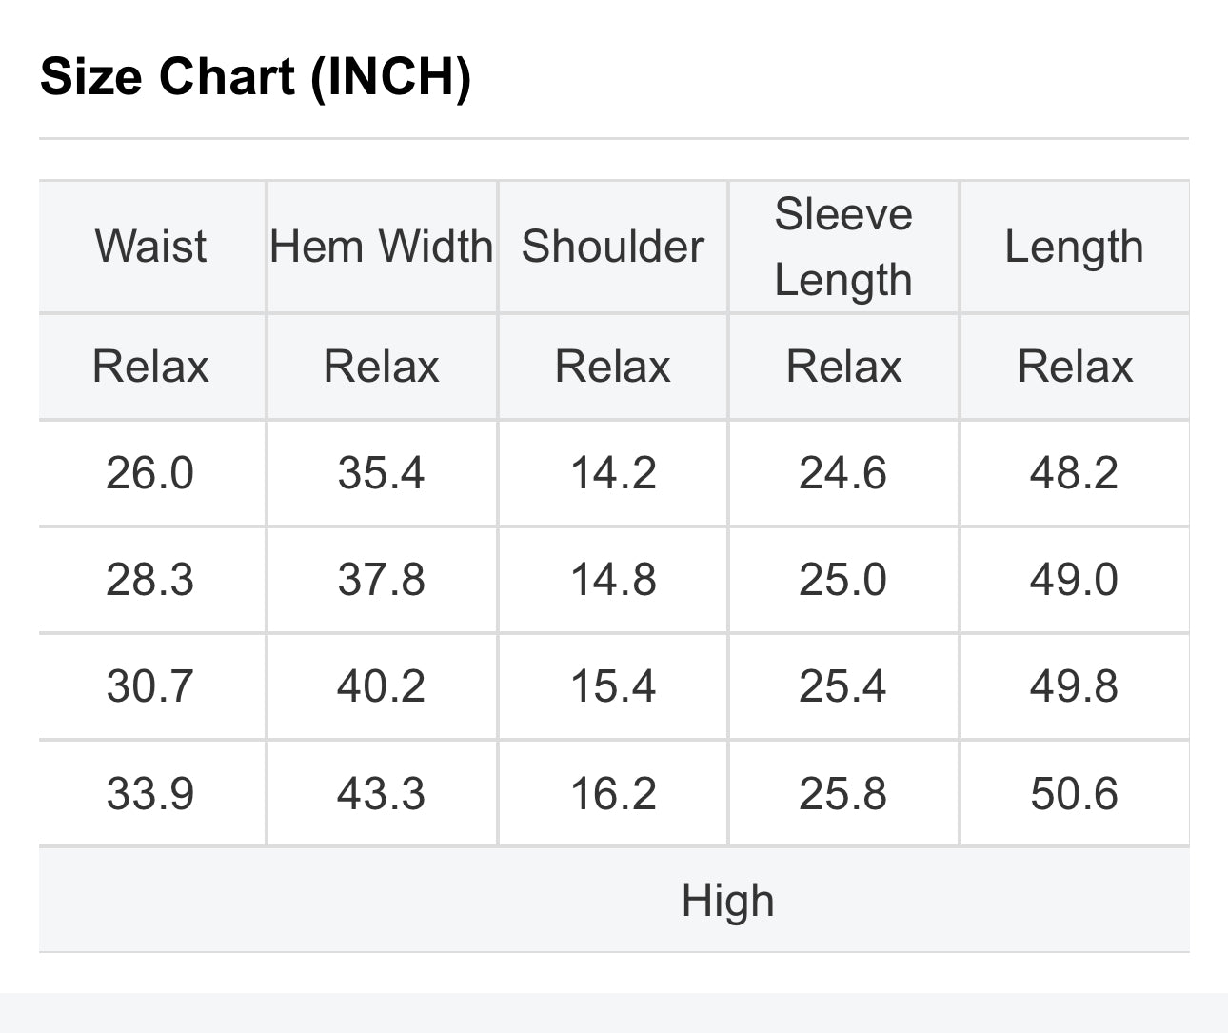Select the 14.8 shoulder measurement
The width and height of the screenshot is (1228, 1033).
(613, 580)
